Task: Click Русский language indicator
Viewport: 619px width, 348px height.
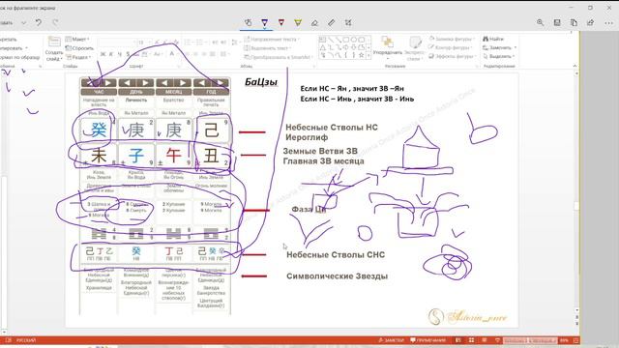Action: tap(26, 340)
